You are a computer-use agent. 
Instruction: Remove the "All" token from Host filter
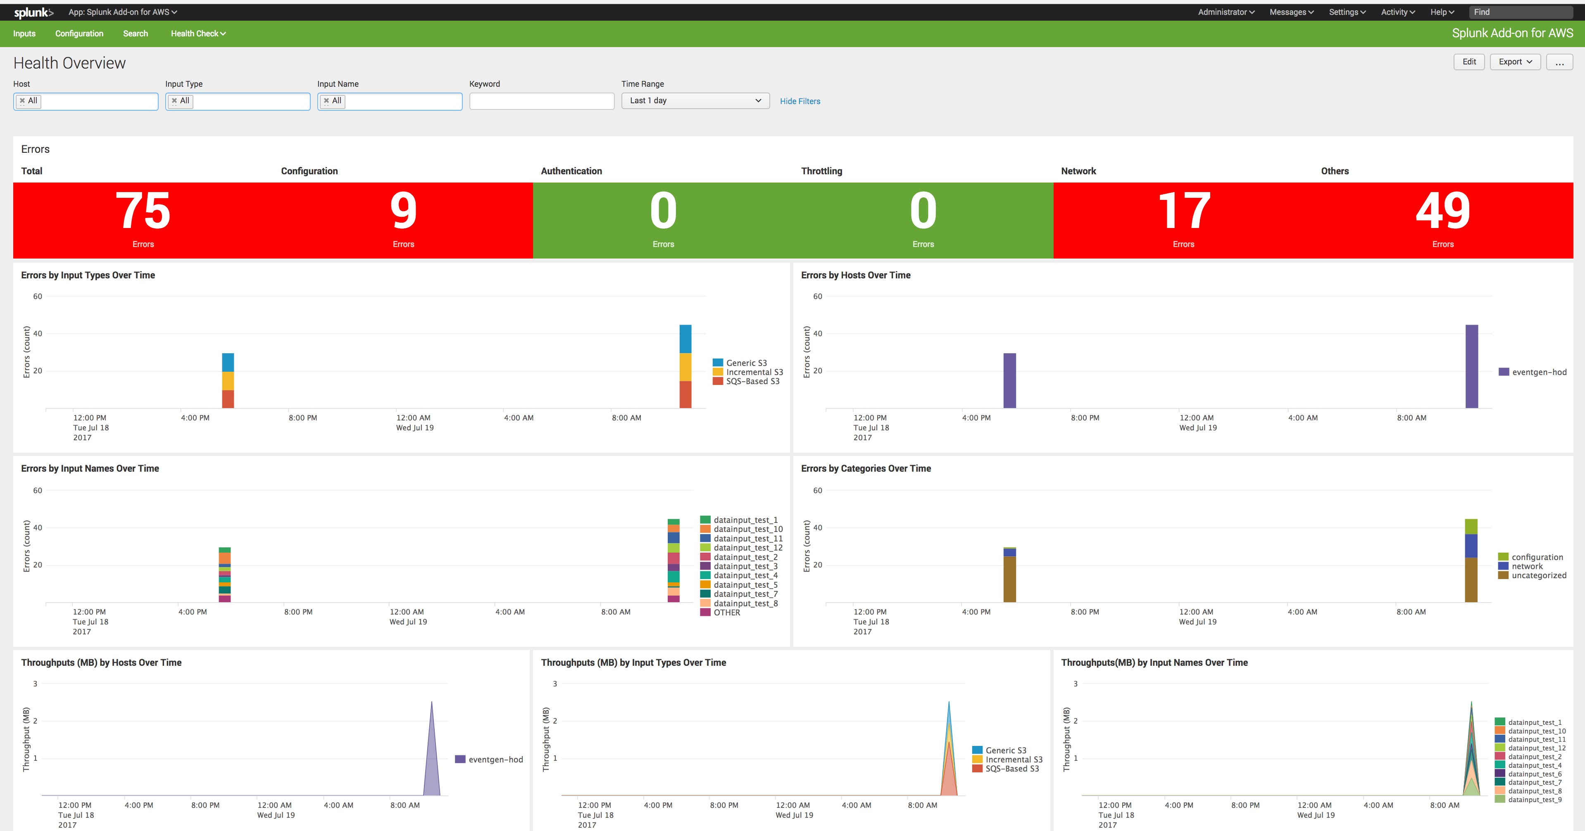[x=22, y=101]
